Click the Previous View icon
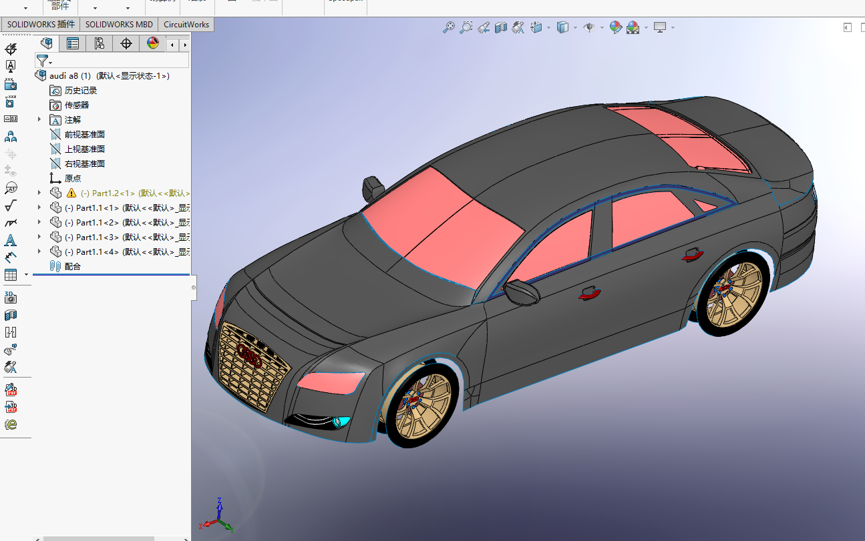 pyautogui.click(x=484, y=27)
